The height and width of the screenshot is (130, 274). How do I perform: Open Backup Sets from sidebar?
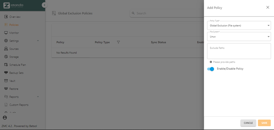(16, 73)
